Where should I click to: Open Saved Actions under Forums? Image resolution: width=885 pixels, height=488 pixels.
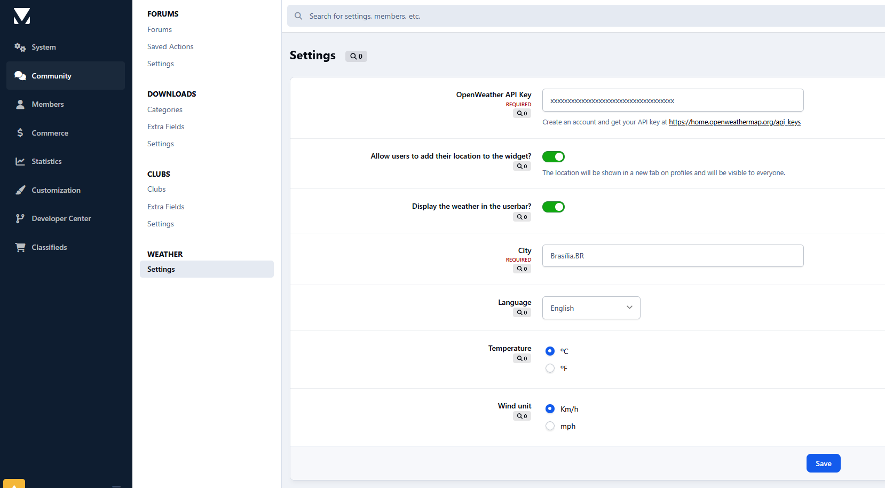pos(170,46)
